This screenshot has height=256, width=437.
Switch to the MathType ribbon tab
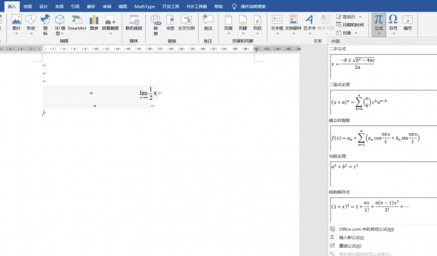tap(145, 6)
